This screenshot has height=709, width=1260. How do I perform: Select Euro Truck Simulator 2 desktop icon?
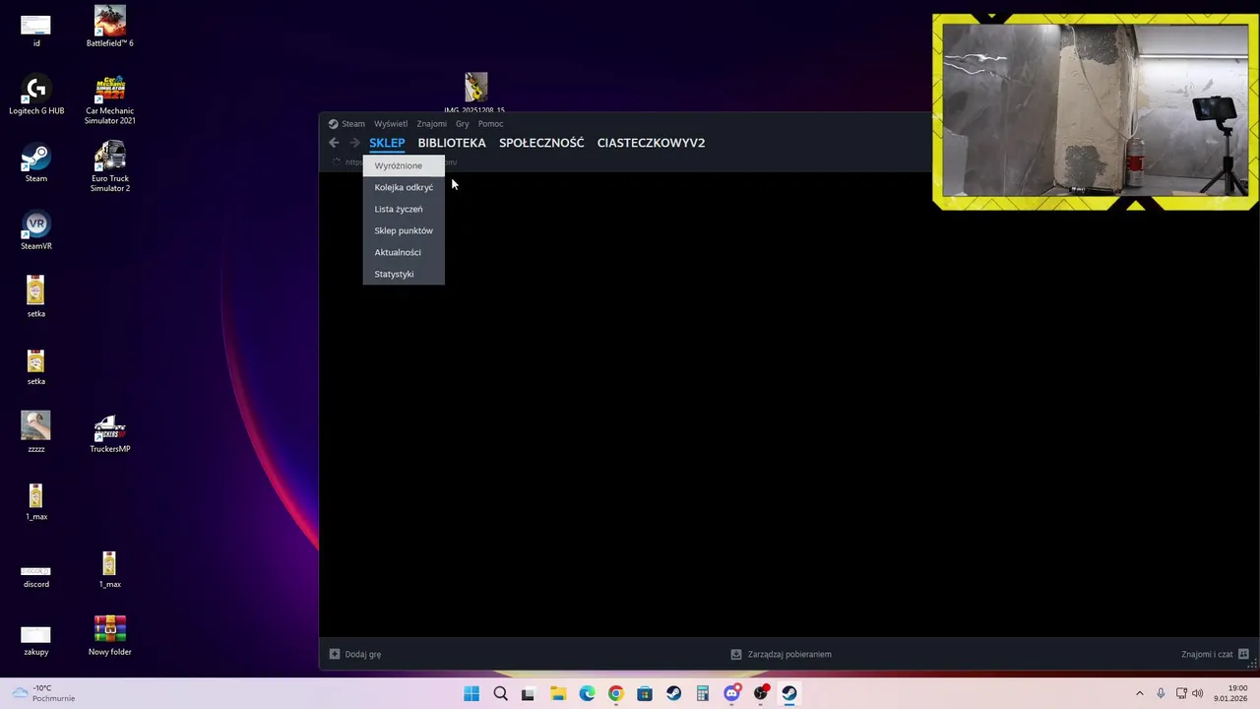point(109,166)
